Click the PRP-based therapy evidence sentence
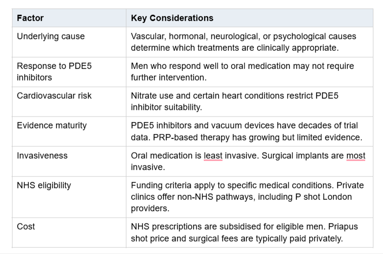The width and height of the screenshot is (383, 254). tap(258, 138)
